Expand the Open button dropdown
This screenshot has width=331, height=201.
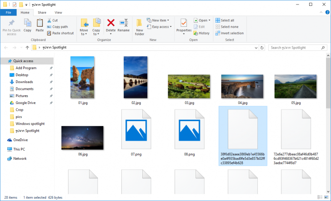tap(210, 20)
